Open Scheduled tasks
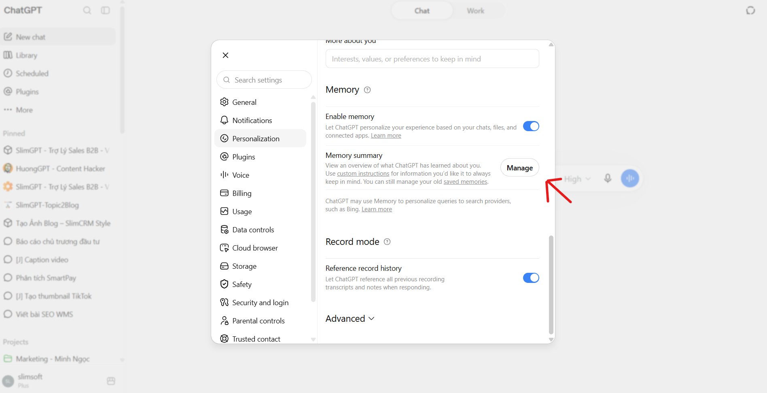The image size is (767, 393). (58, 73)
